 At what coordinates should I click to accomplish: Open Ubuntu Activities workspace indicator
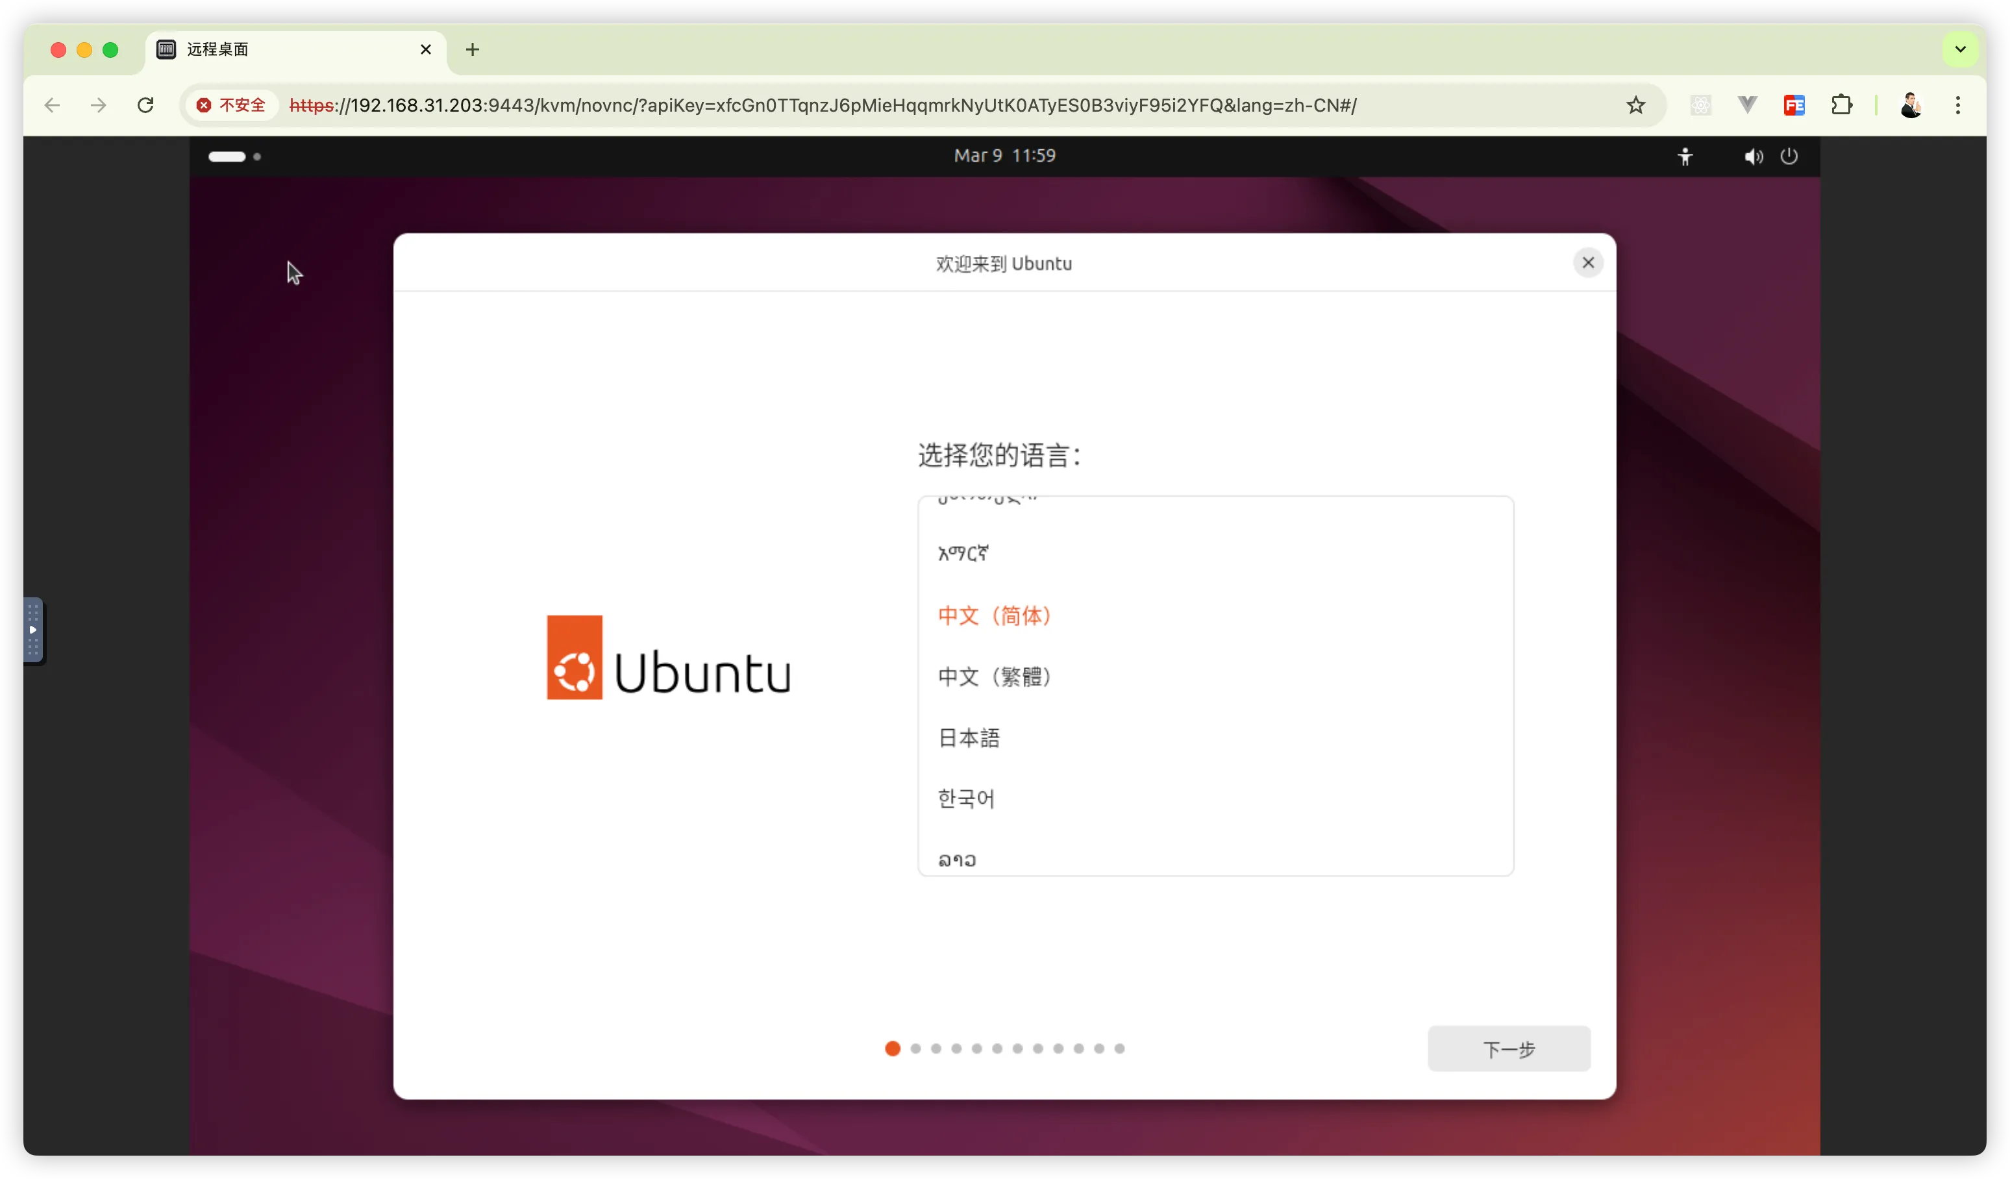(x=234, y=156)
